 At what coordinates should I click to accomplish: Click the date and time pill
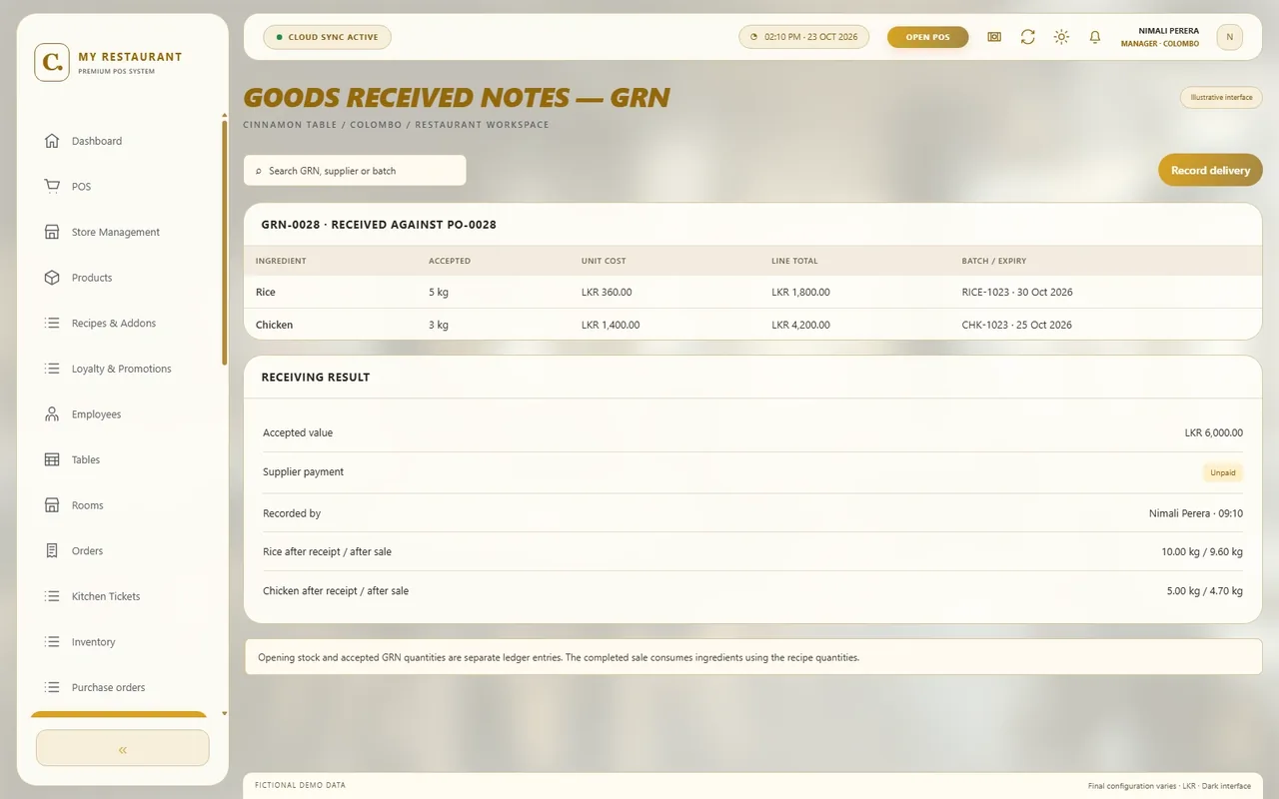coord(803,37)
